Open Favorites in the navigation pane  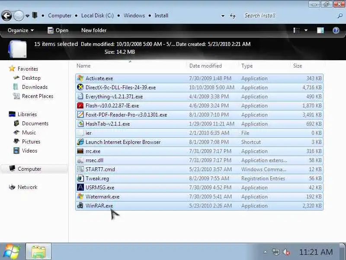tap(28, 69)
